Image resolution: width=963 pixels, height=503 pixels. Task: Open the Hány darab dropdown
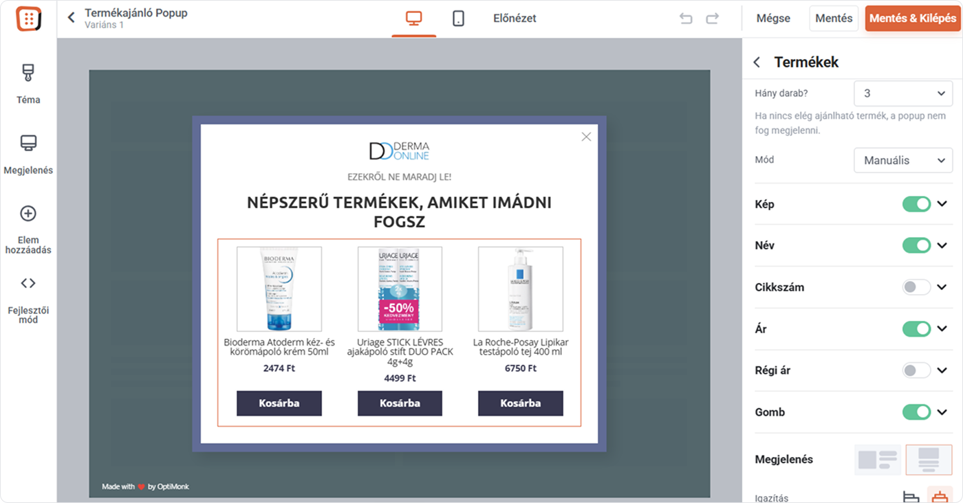click(x=903, y=93)
